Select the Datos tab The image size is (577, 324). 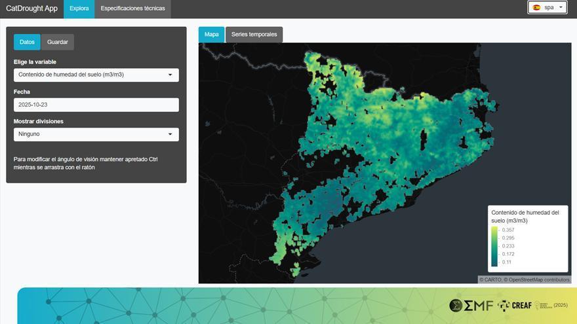(27, 42)
